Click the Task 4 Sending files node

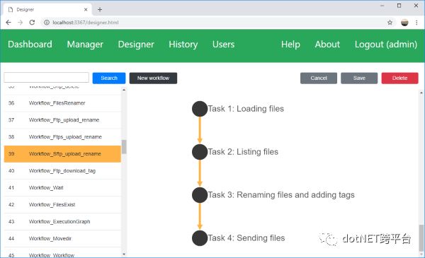click(200, 238)
